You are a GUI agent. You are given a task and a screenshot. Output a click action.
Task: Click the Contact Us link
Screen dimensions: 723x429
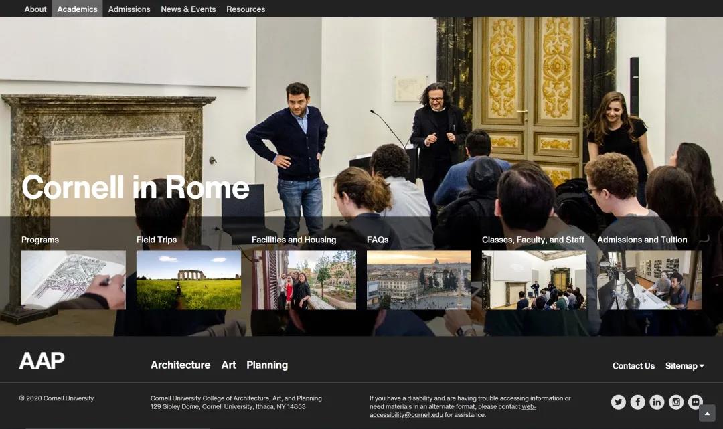[633, 366]
